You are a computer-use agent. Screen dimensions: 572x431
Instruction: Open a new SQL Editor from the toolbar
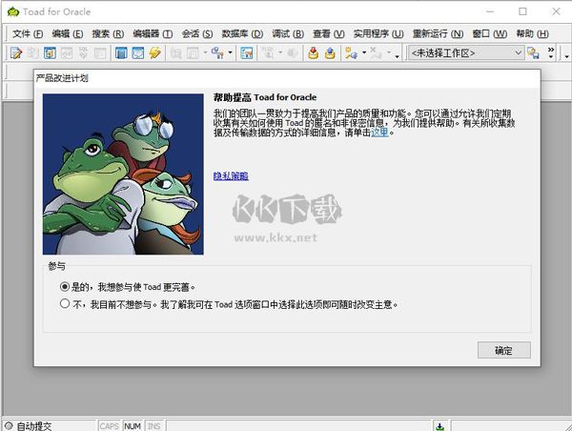tap(16, 53)
